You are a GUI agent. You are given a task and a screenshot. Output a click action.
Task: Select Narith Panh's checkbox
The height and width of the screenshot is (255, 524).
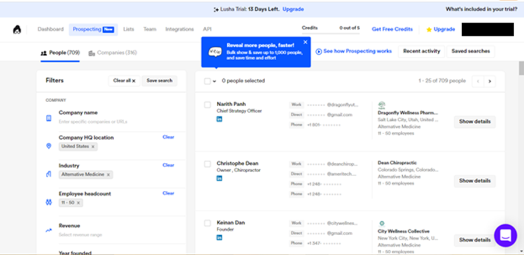(208, 105)
